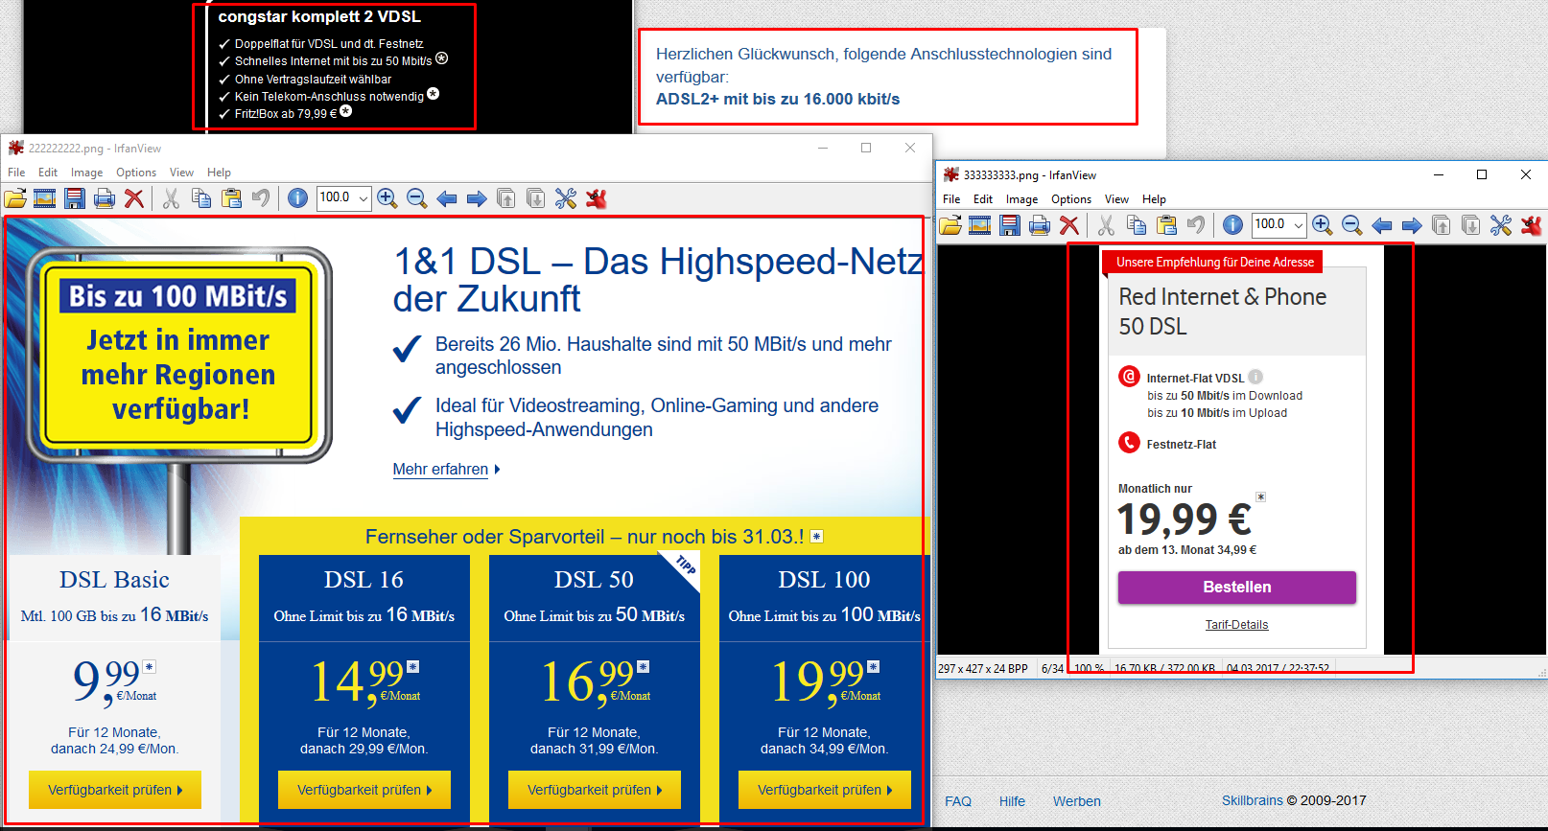This screenshot has width=1548, height=831.
Task: Open Options menu in 222222222.png window
Action: [x=136, y=173]
